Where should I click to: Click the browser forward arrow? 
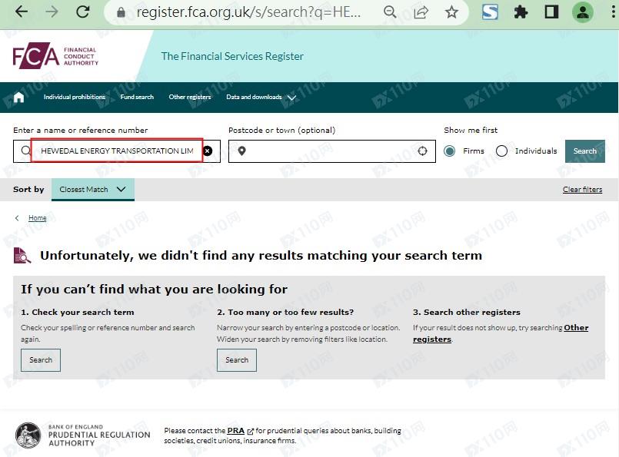(52, 12)
